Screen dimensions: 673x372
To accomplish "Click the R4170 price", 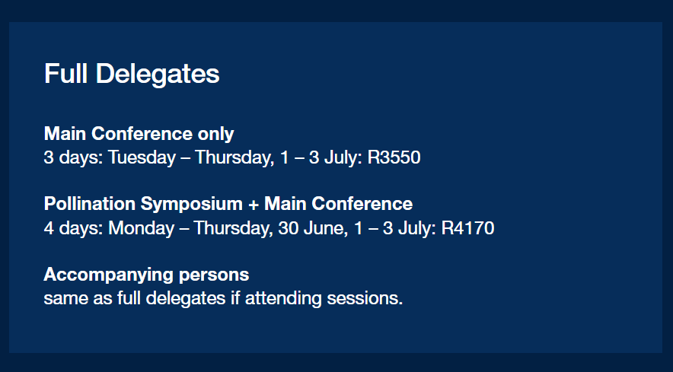I will [468, 227].
